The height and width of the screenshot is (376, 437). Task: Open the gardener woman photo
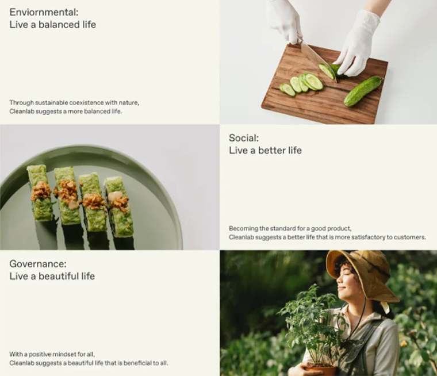[328, 313]
